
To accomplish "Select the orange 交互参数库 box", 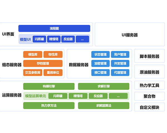I will [x=33, y=73].
